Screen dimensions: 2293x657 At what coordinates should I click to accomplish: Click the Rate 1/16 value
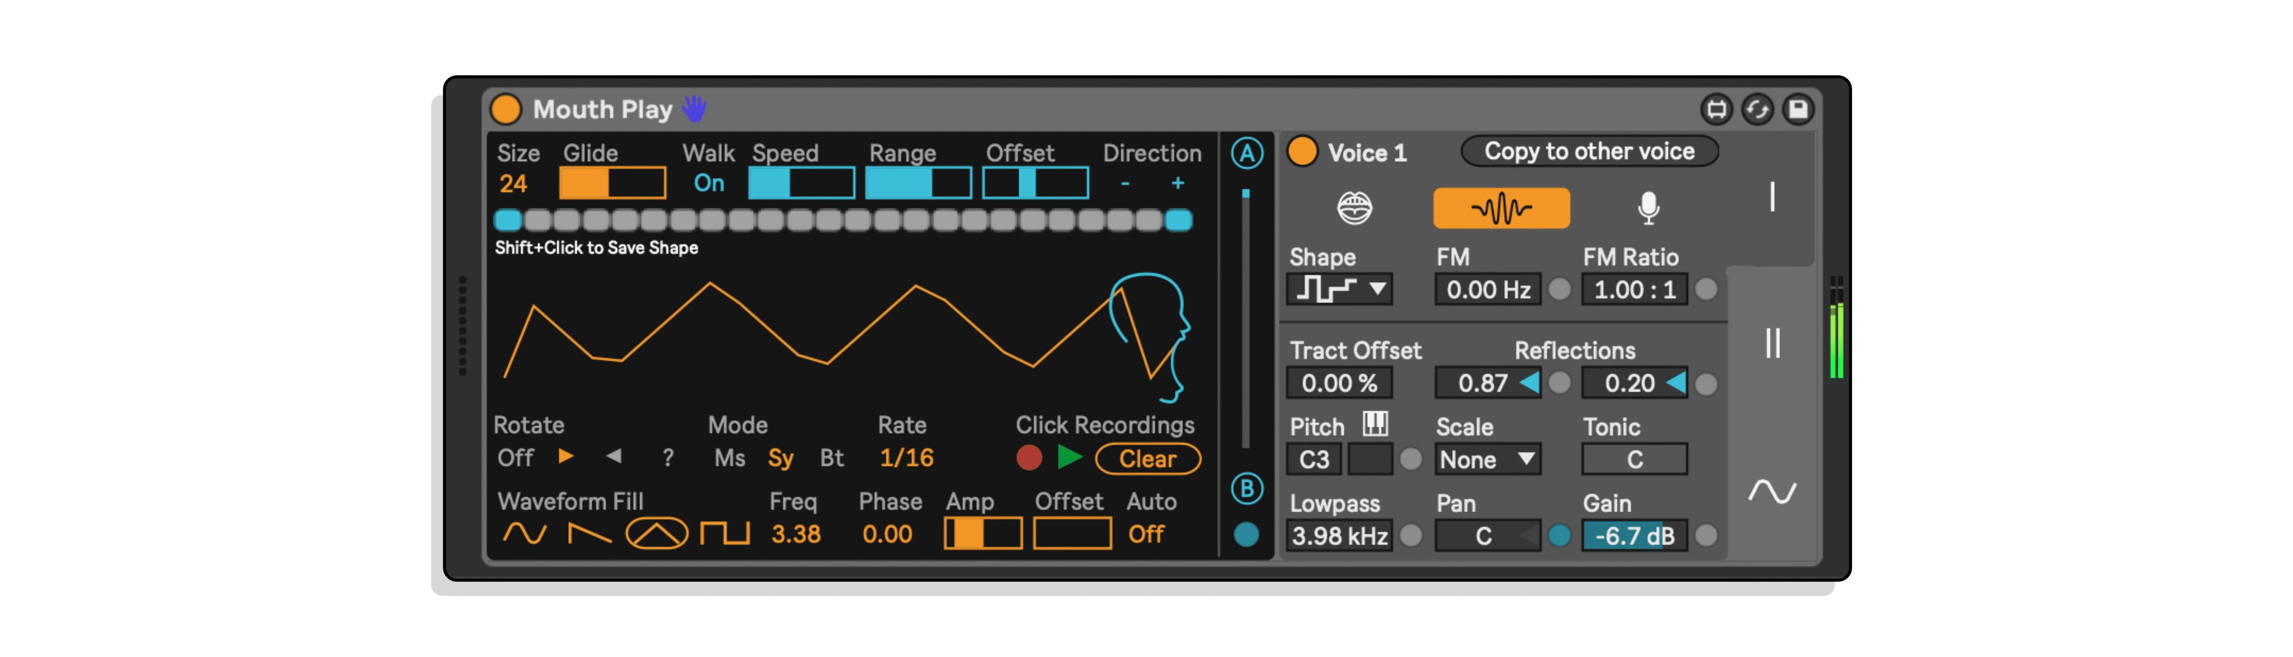coord(906,458)
